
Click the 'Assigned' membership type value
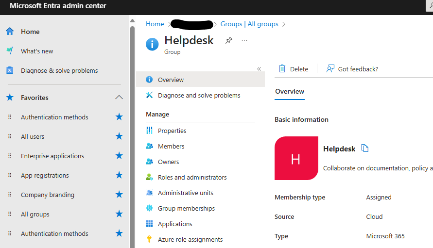point(379,197)
